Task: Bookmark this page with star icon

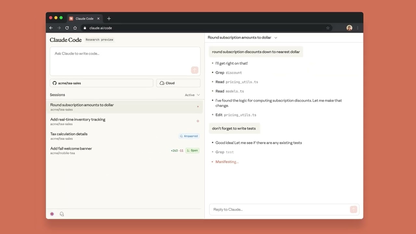Action: tap(328, 28)
